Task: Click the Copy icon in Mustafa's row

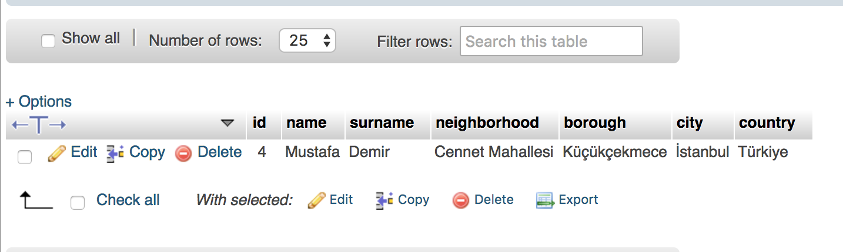Action: tap(115, 154)
